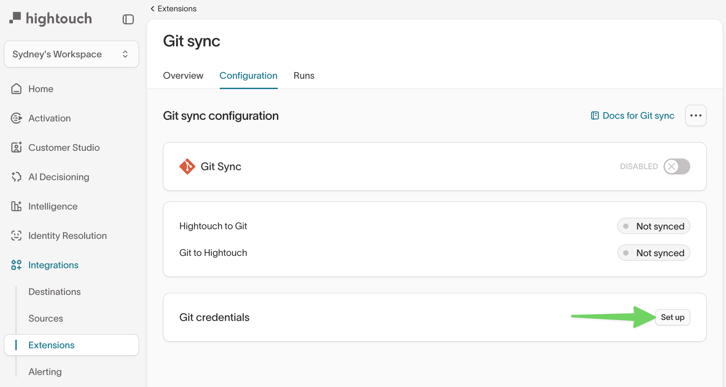
Task: Navigate back to Extensions
Action: tap(173, 8)
